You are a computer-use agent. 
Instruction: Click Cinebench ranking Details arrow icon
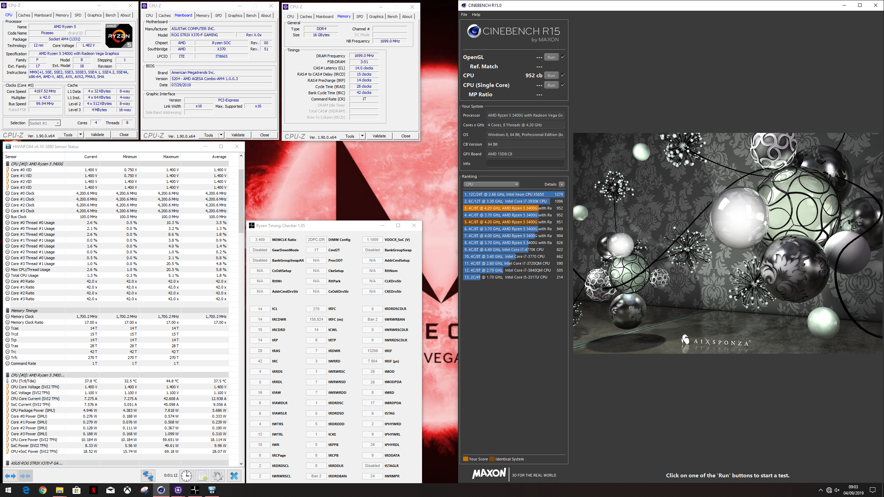click(562, 184)
